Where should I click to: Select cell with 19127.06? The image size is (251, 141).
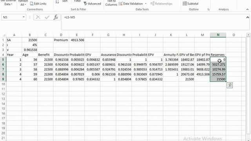187,64
